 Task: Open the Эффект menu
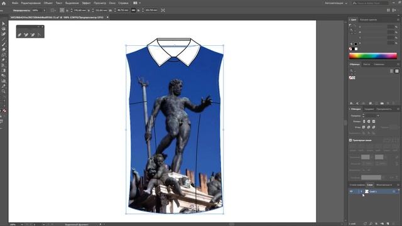pos(86,3)
